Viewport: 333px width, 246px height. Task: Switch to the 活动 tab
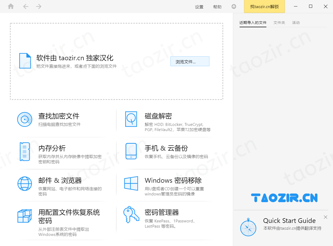click(296, 23)
